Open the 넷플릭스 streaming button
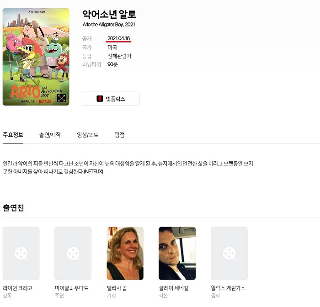Screen dimensions: 320x307 (x=111, y=99)
